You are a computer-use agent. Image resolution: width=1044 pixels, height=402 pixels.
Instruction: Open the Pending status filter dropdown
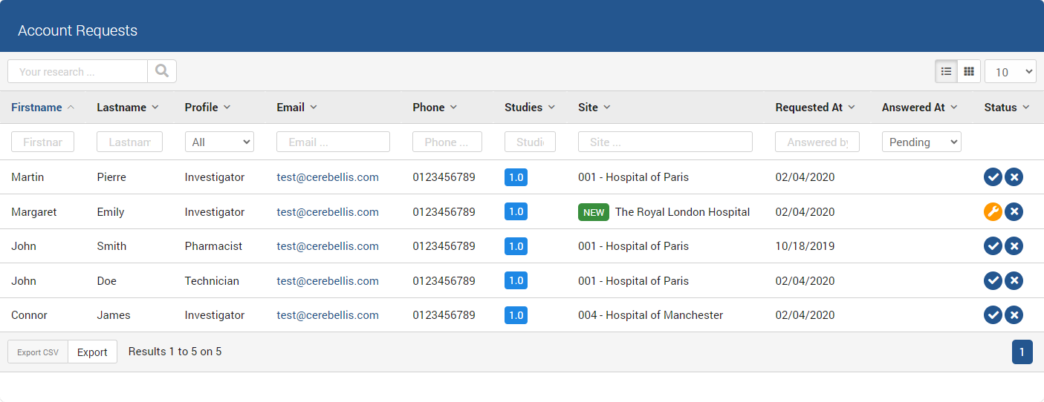(921, 142)
